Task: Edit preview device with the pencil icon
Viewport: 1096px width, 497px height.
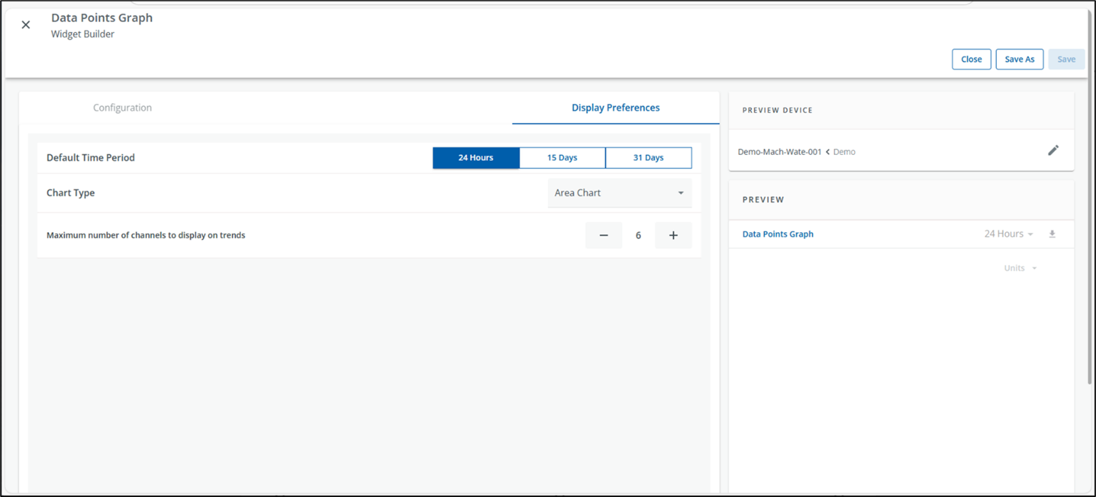Action: [1053, 151]
